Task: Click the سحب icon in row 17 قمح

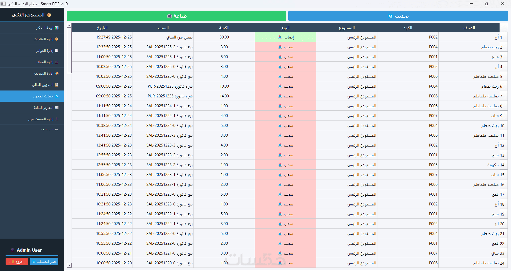Action: pyautogui.click(x=280, y=194)
